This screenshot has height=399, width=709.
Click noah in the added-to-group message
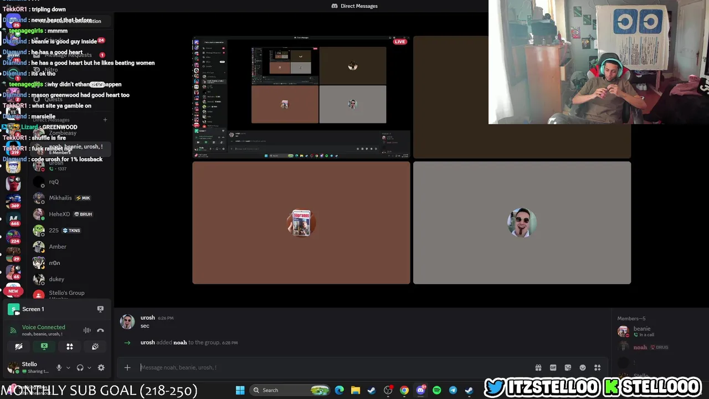[x=180, y=342]
